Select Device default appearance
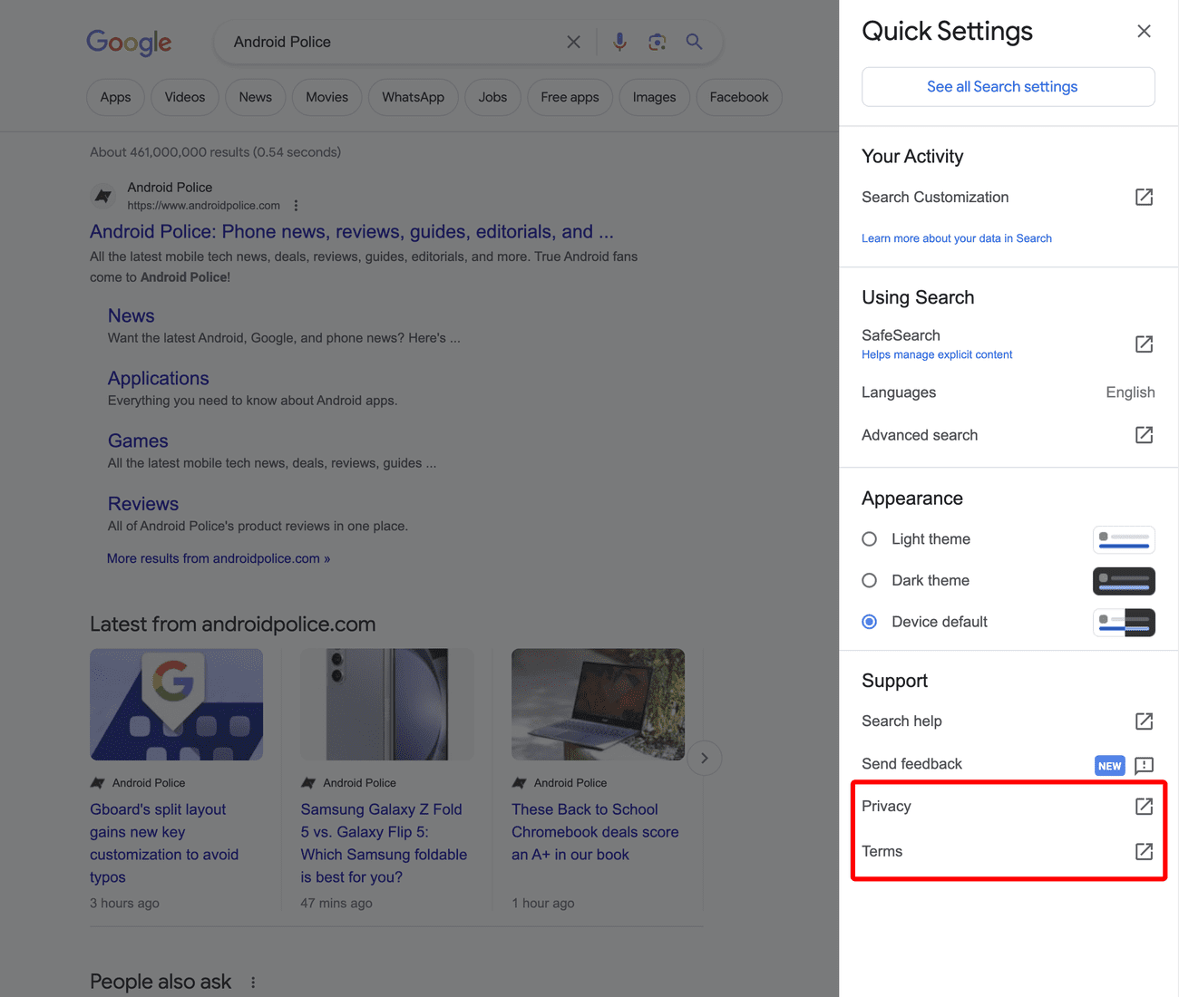 click(869, 622)
